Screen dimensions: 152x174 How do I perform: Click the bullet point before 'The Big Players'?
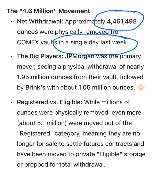(11, 56)
